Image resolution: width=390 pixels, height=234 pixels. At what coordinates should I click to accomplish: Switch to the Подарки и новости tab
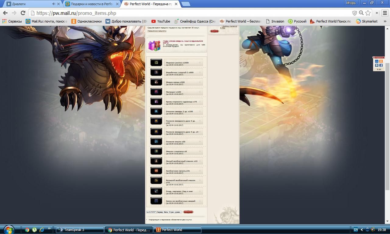92,4
